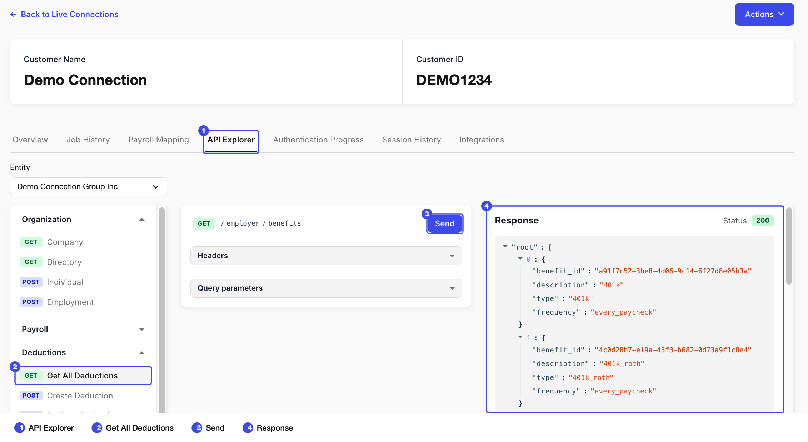Open the Entity dropdown Demo Connection Group Inc

(x=89, y=187)
